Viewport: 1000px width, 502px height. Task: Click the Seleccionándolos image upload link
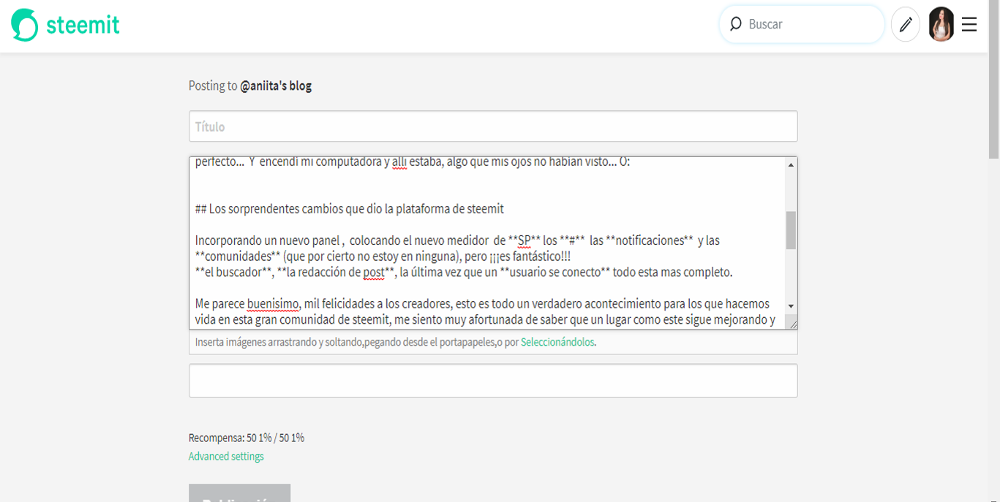557,342
